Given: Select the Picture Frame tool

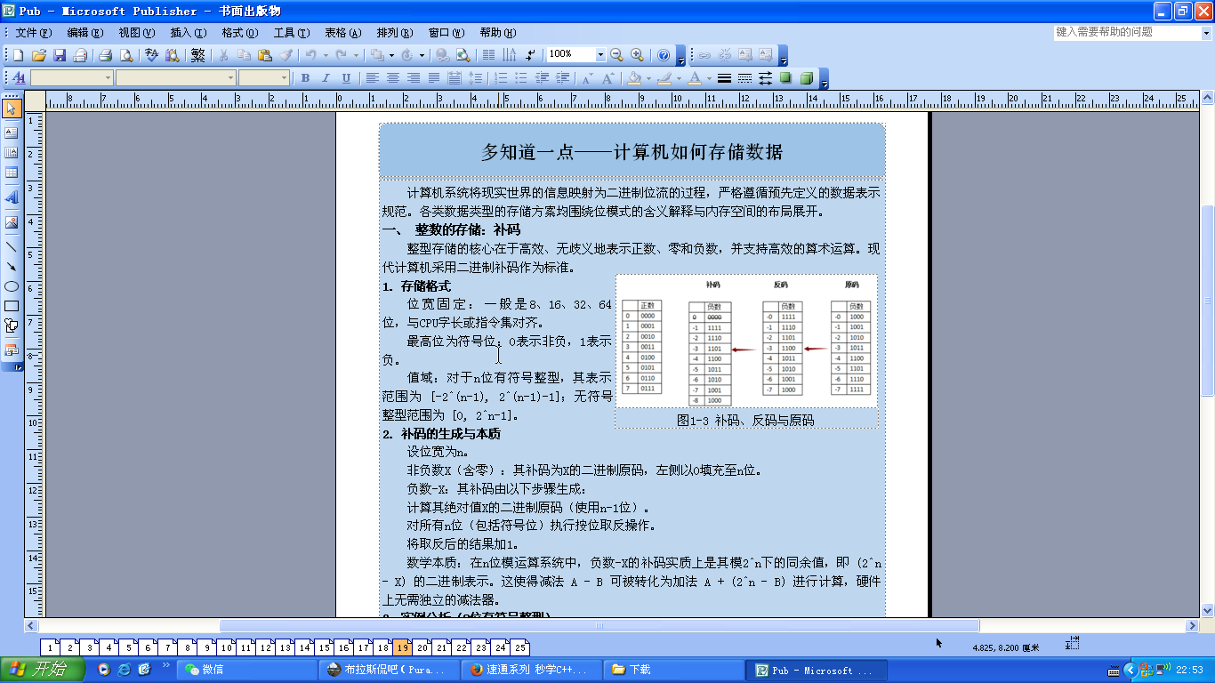Looking at the screenshot, I should tap(12, 222).
